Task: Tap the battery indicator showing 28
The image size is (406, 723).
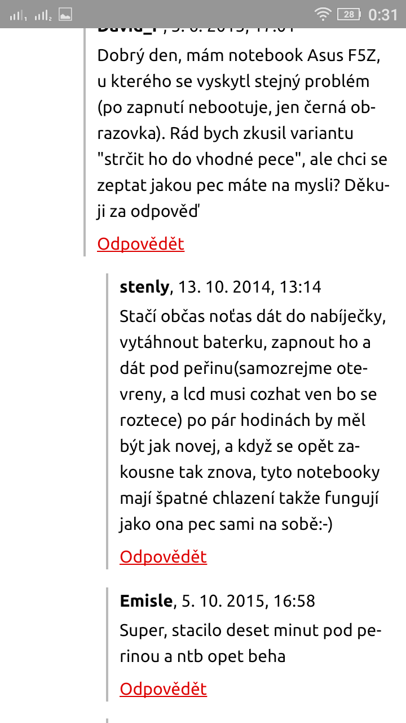Action: pos(349,15)
